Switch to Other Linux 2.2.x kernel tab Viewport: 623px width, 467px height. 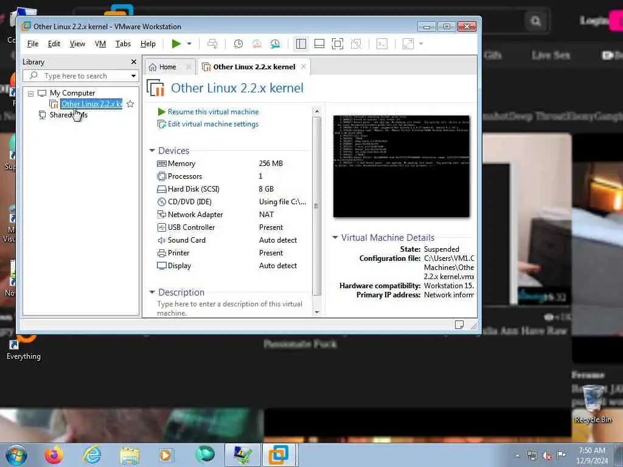click(x=254, y=67)
